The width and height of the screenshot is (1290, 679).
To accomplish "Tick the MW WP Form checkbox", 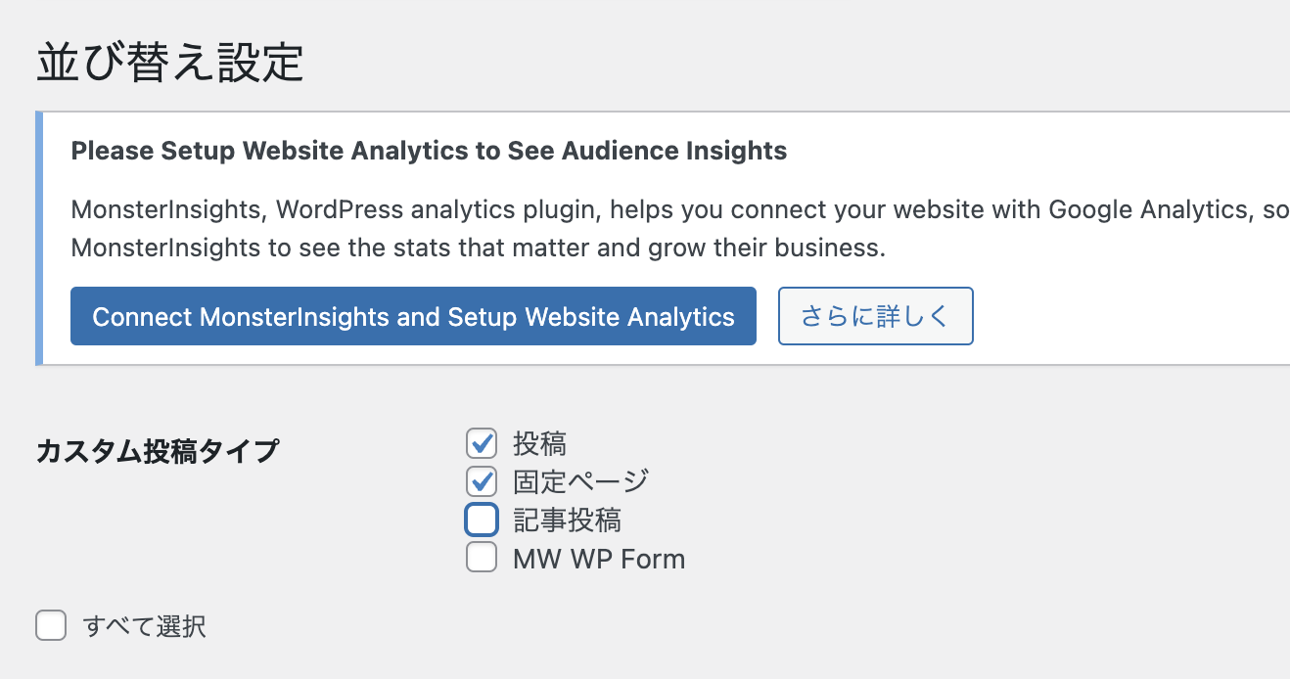I will (481, 558).
